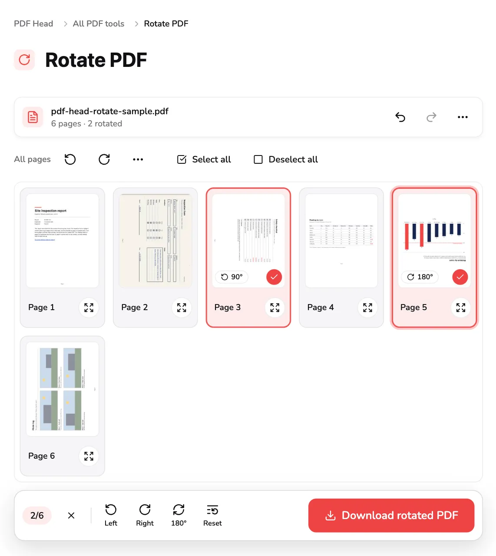Click the 'All pages' label
The height and width of the screenshot is (556, 496).
tap(33, 159)
